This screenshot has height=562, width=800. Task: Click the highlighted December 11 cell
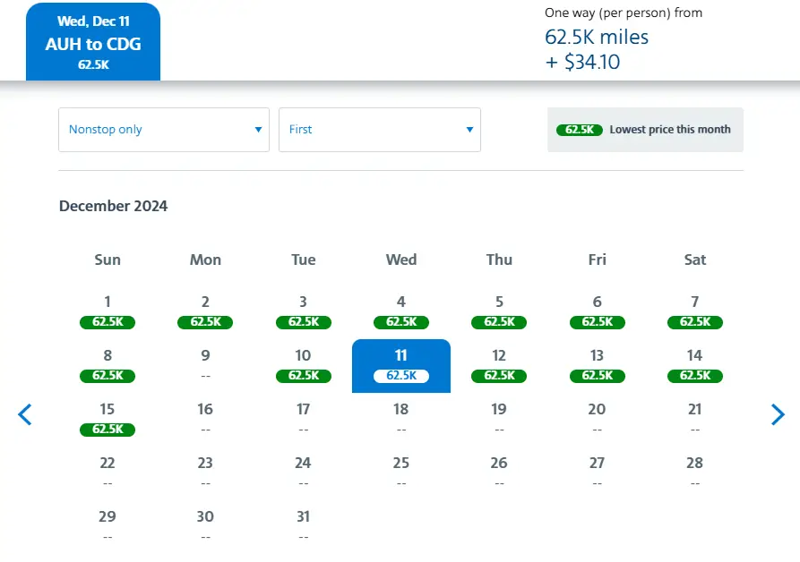tap(401, 365)
